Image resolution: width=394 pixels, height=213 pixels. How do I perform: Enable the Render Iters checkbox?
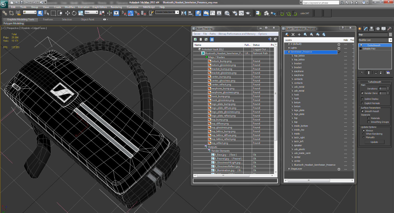[362, 93]
